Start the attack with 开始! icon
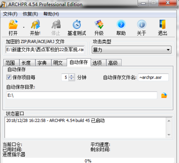The height and width of the screenshot is (163, 179). (35, 24)
